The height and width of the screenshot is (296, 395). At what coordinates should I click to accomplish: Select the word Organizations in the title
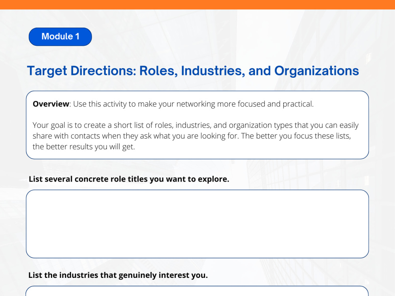pyautogui.click(x=317, y=71)
